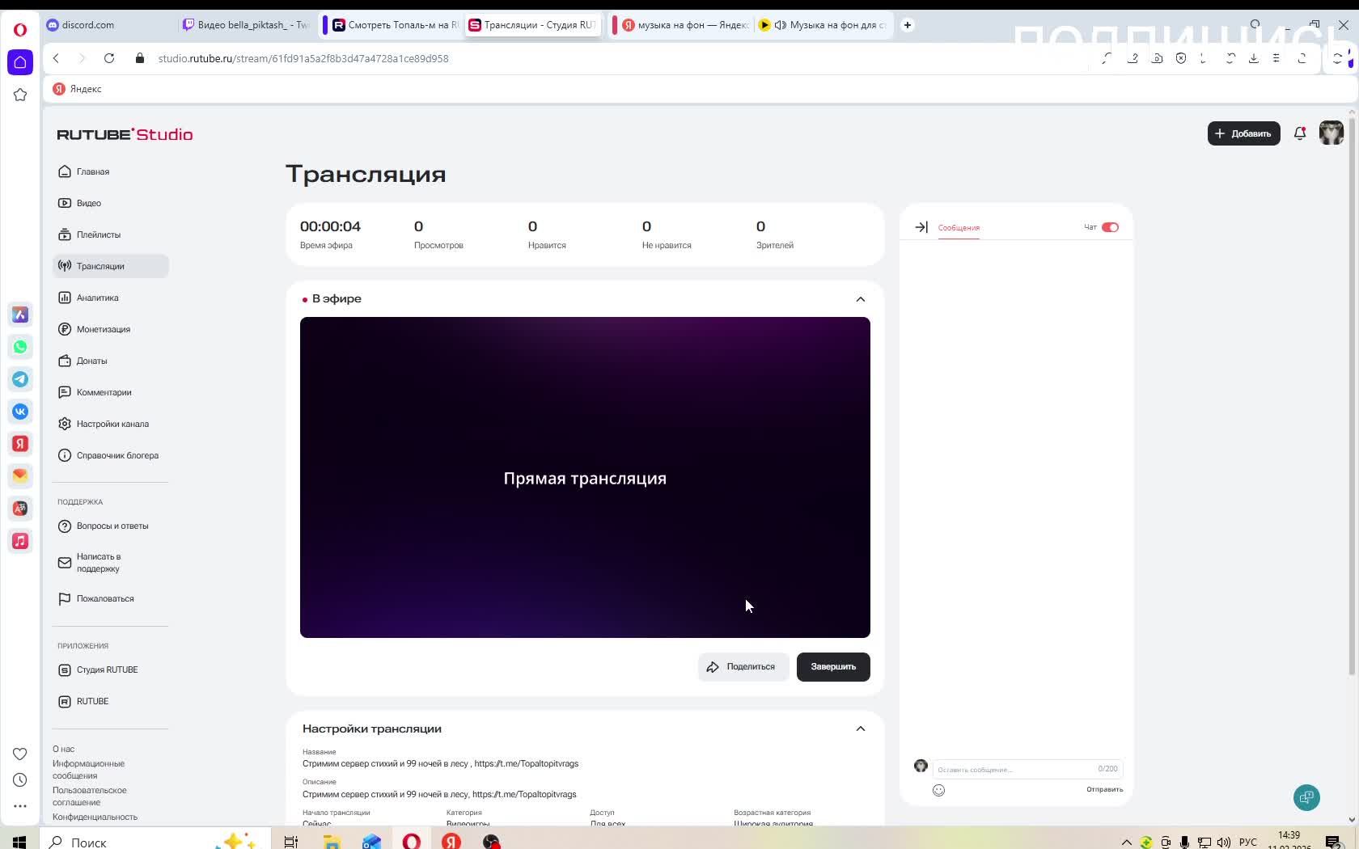
Task: Click the RUTUBE Studio logo
Action: 125,134
